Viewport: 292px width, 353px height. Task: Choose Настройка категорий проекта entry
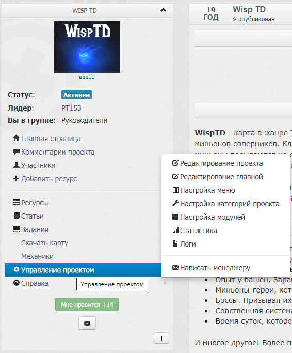pyautogui.click(x=230, y=204)
